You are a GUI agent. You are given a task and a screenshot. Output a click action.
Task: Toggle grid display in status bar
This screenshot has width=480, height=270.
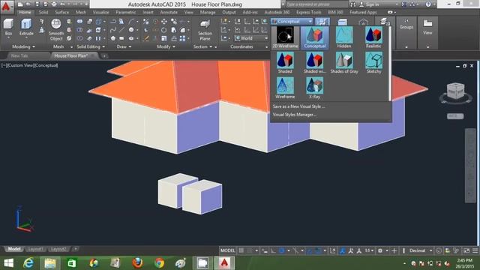coord(241,250)
